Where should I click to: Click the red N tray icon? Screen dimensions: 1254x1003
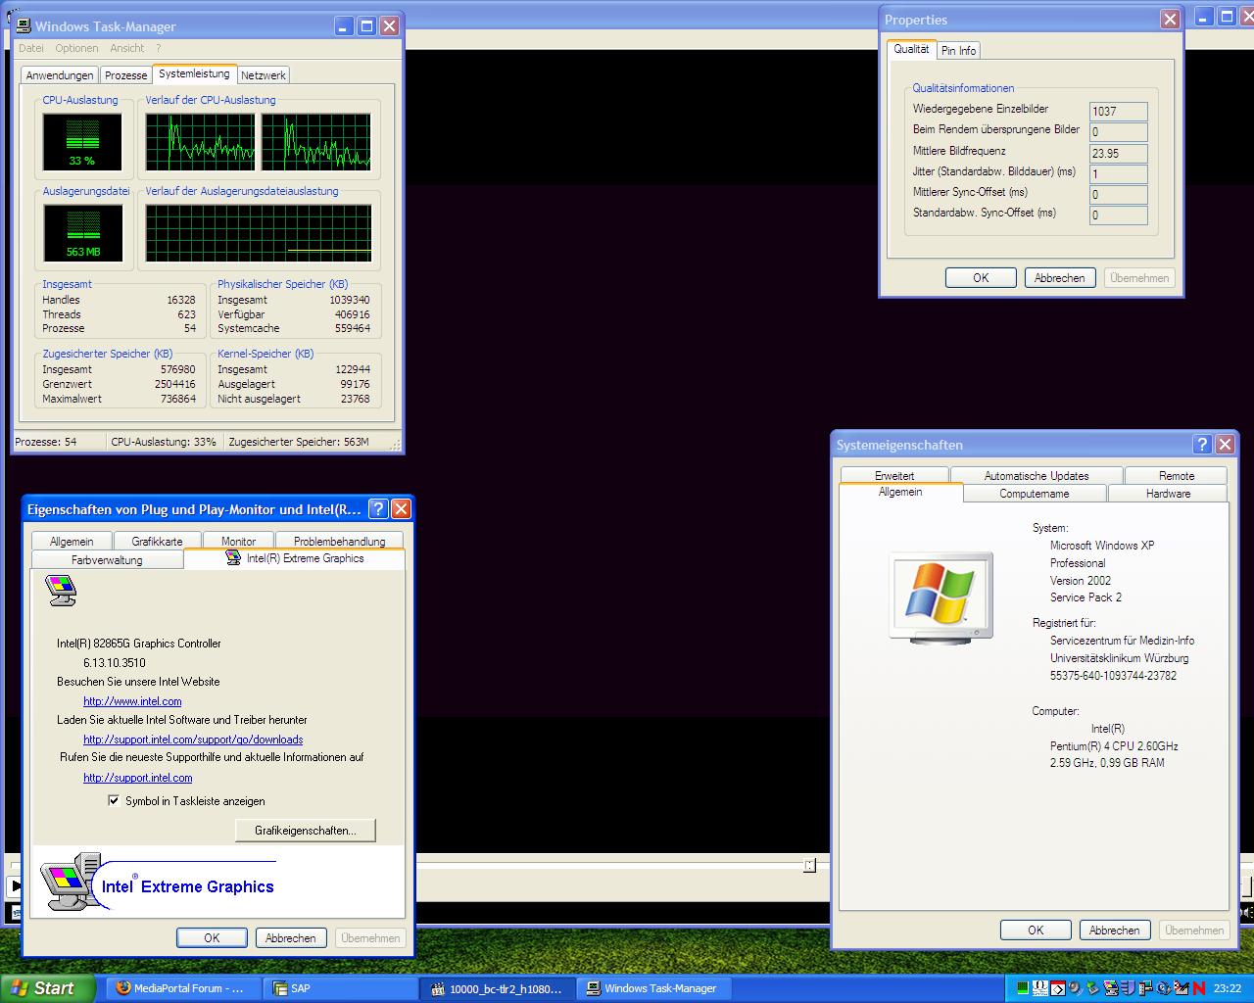coord(1198,988)
